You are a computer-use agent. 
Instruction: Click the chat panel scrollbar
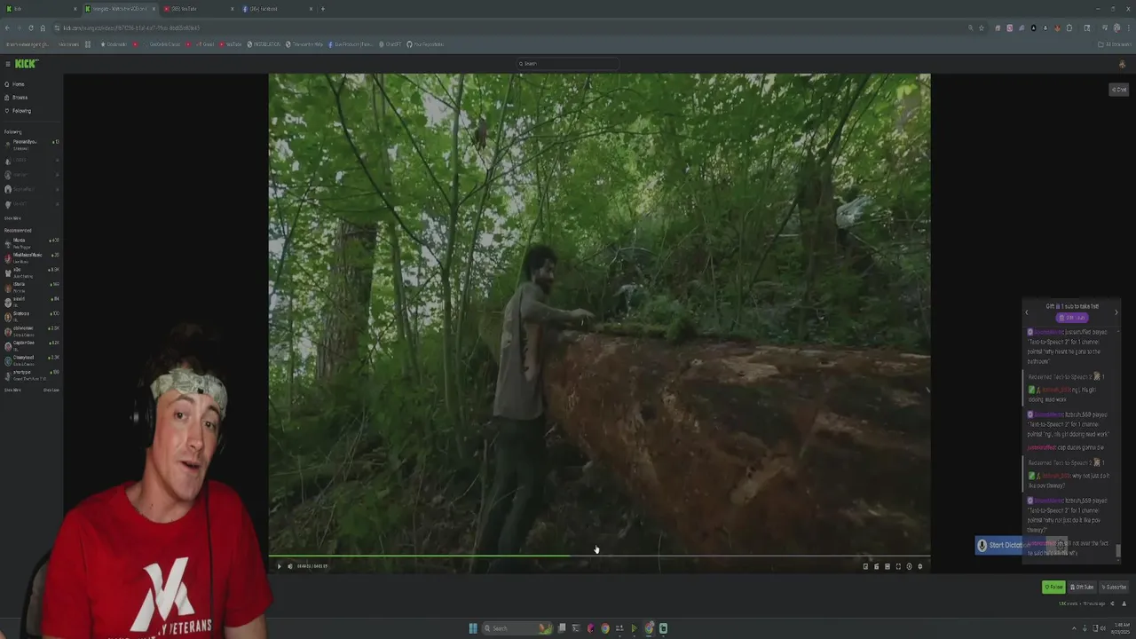point(1118,550)
